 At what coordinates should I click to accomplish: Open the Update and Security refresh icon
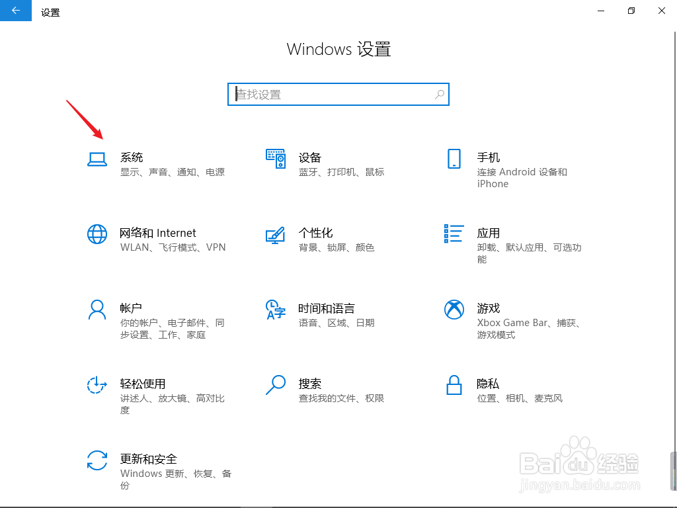click(97, 460)
